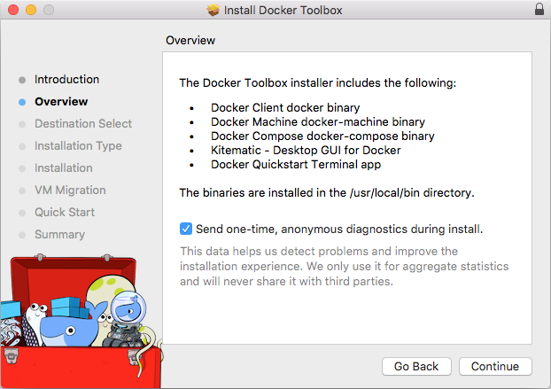Click the VM Migration step
This screenshot has width=551, height=389.
(x=70, y=190)
